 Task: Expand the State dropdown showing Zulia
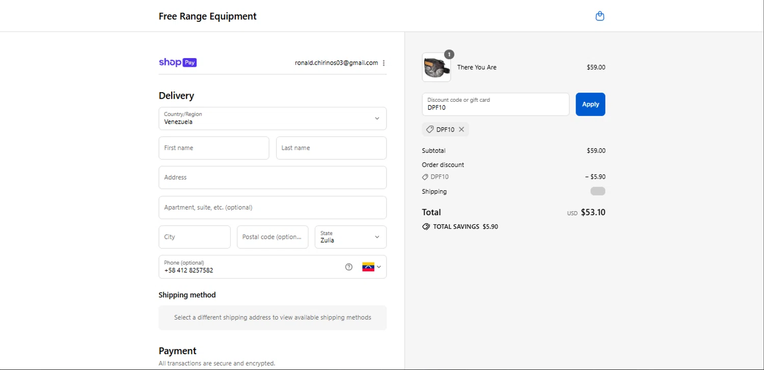pos(350,237)
